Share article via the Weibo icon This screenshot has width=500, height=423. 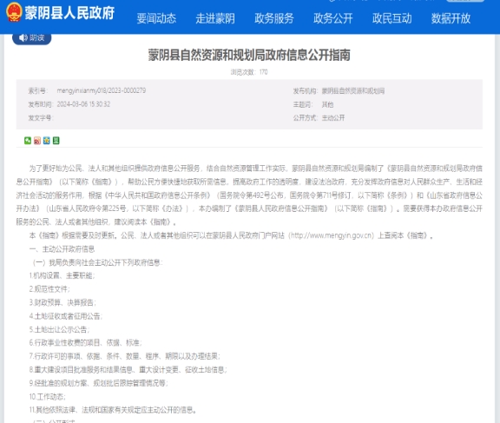(x=37, y=141)
